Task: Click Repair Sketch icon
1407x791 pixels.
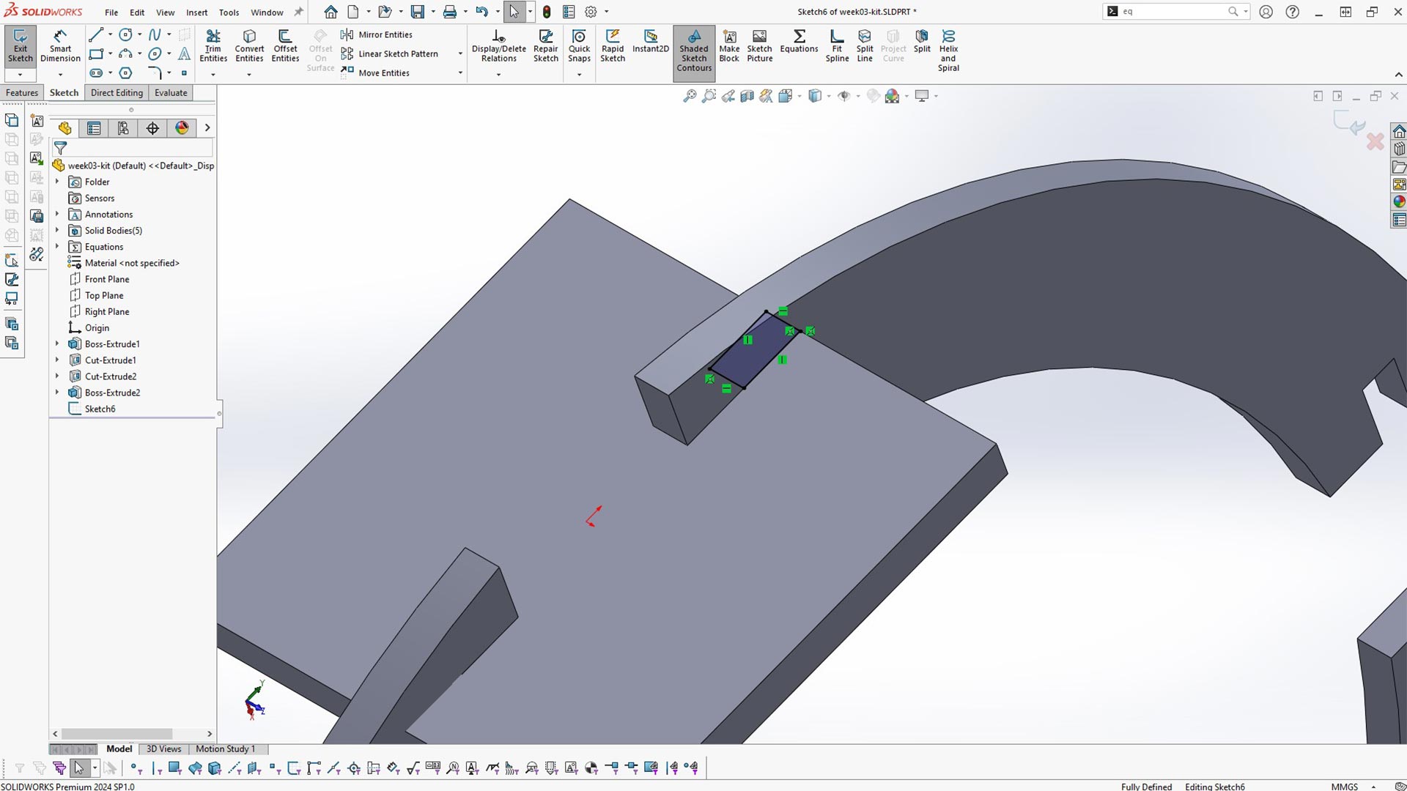Action: (x=546, y=46)
